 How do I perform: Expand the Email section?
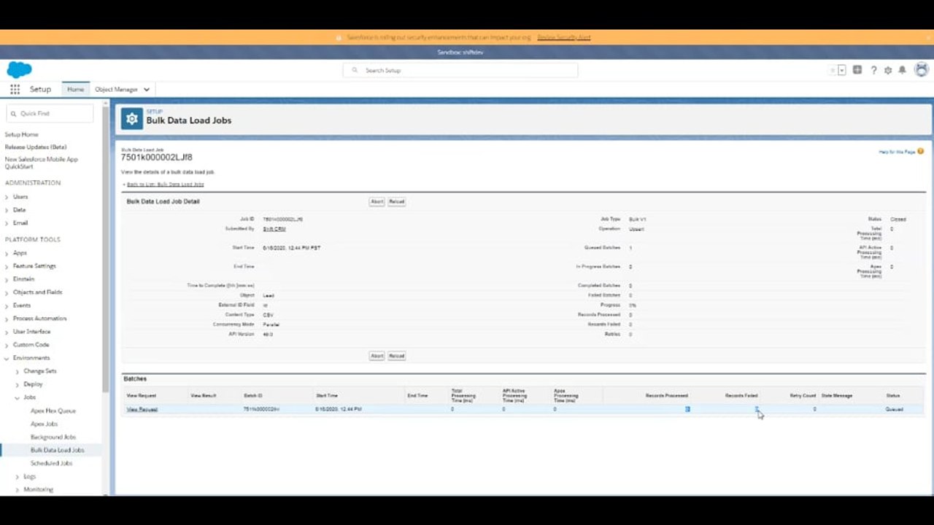[7, 223]
